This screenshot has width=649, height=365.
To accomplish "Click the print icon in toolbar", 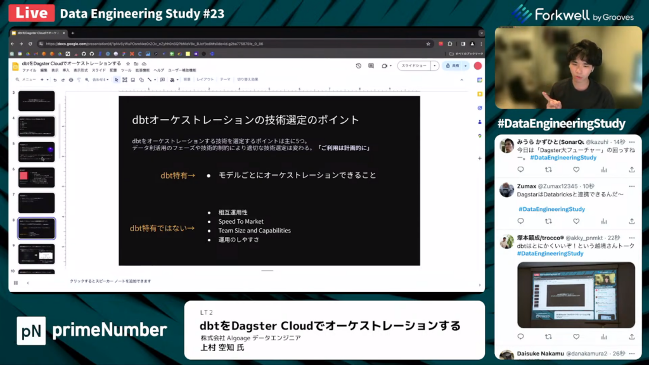I will pos(70,80).
